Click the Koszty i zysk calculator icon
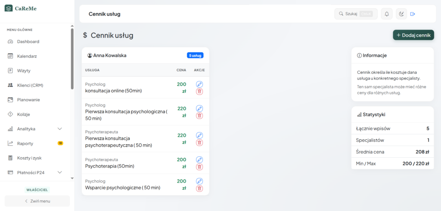The height and width of the screenshot is (211, 441). (10, 158)
